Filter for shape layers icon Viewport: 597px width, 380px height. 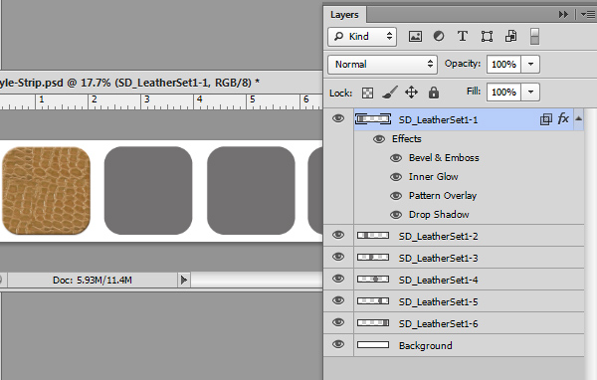[487, 37]
